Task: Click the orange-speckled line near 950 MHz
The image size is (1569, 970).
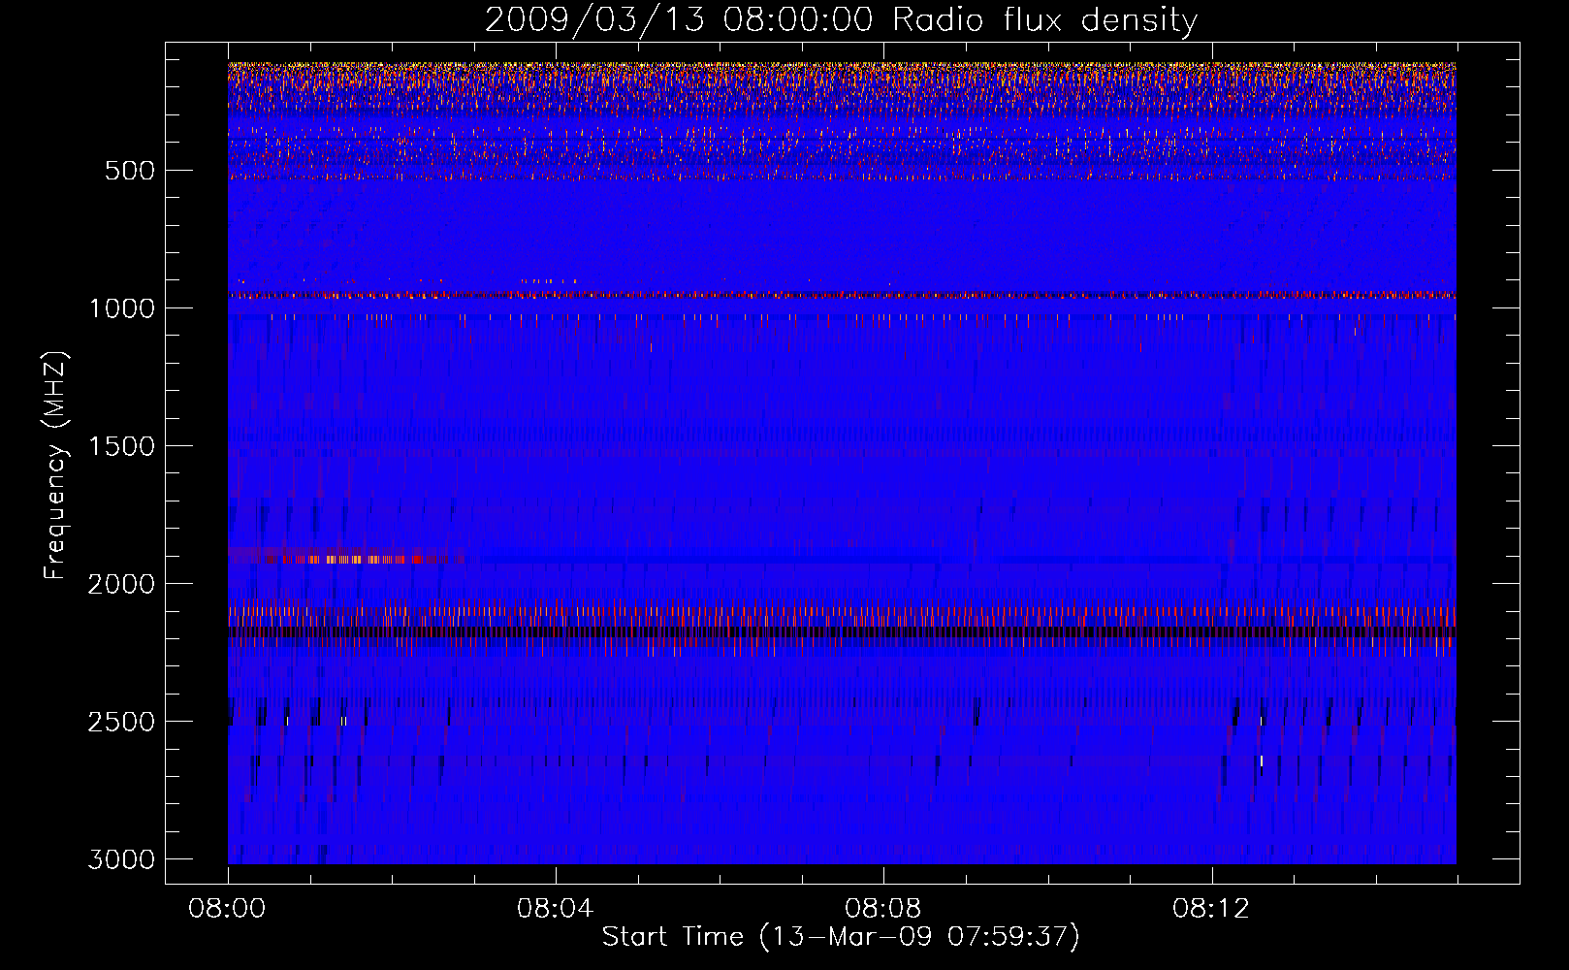Action: (x=842, y=295)
